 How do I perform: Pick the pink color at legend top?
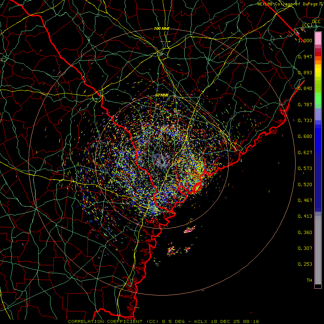click(318, 38)
